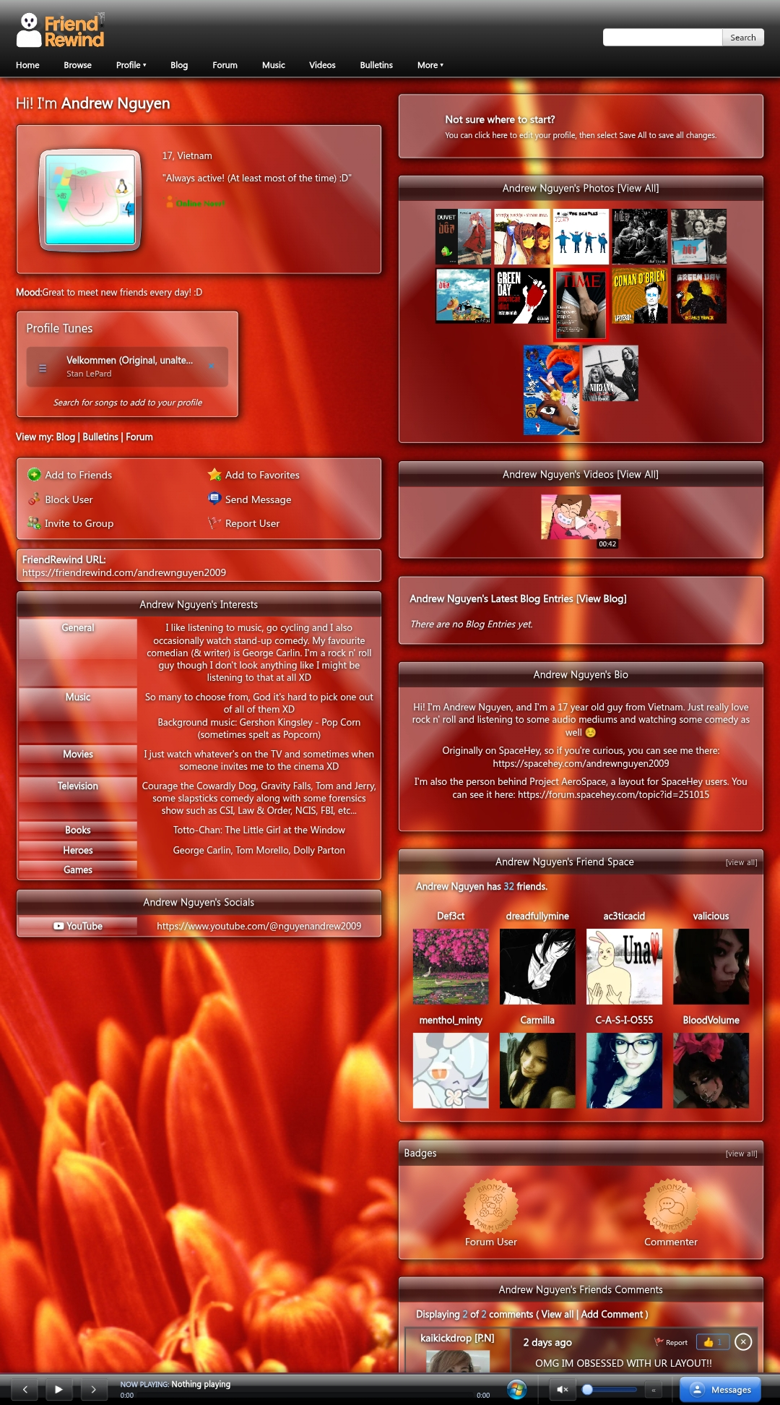Image resolution: width=780 pixels, height=1405 pixels.
Task: Open friend BloodVolume's profile picture
Action: (711, 1070)
